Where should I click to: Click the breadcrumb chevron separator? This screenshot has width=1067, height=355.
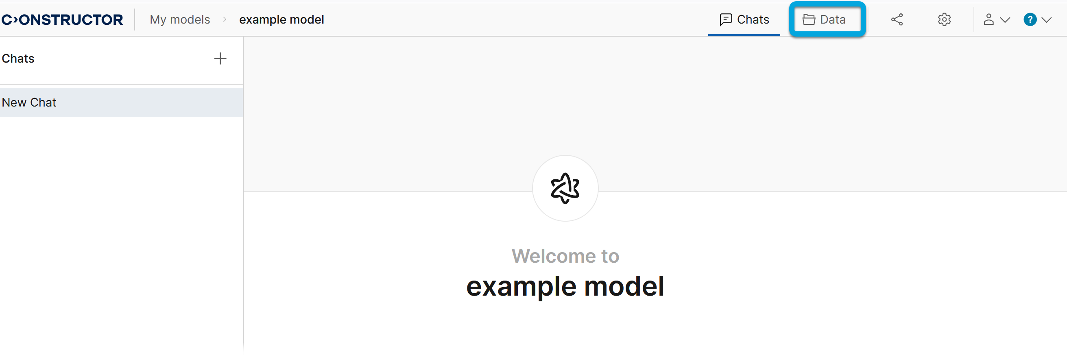(225, 20)
